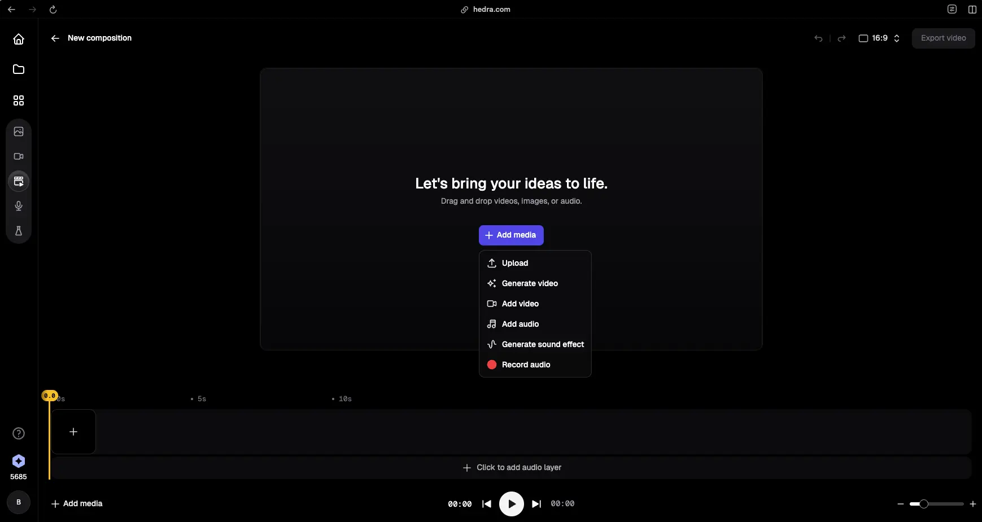982x522 pixels.
Task: Open the Home page from the sidebar
Action: (x=19, y=39)
